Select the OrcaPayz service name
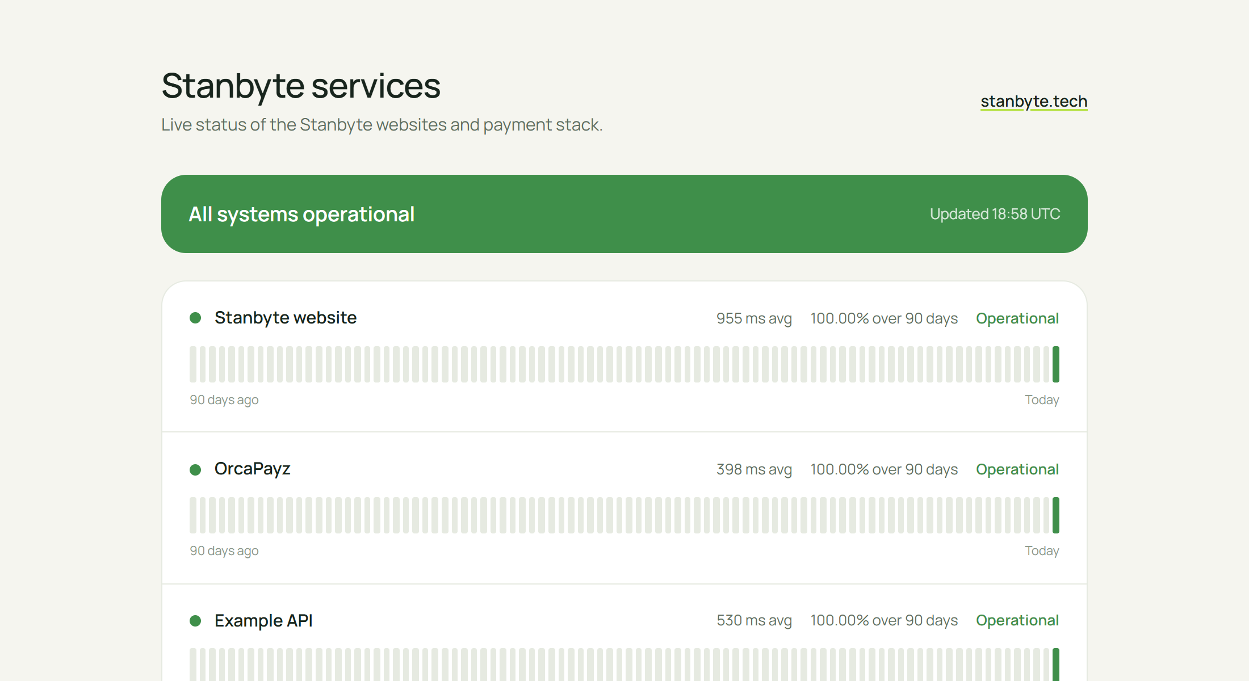Viewport: 1249px width, 681px height. click(x=253, y=469)
